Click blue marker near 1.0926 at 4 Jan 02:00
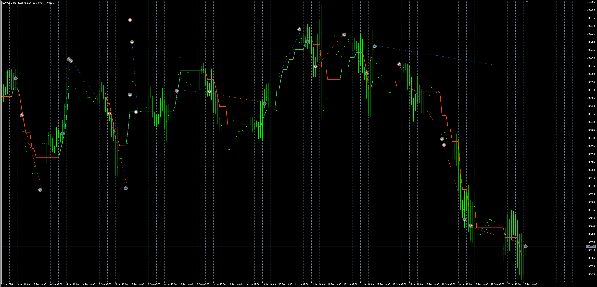This screenshot has width=597, height=287. [x=62, y=134]
